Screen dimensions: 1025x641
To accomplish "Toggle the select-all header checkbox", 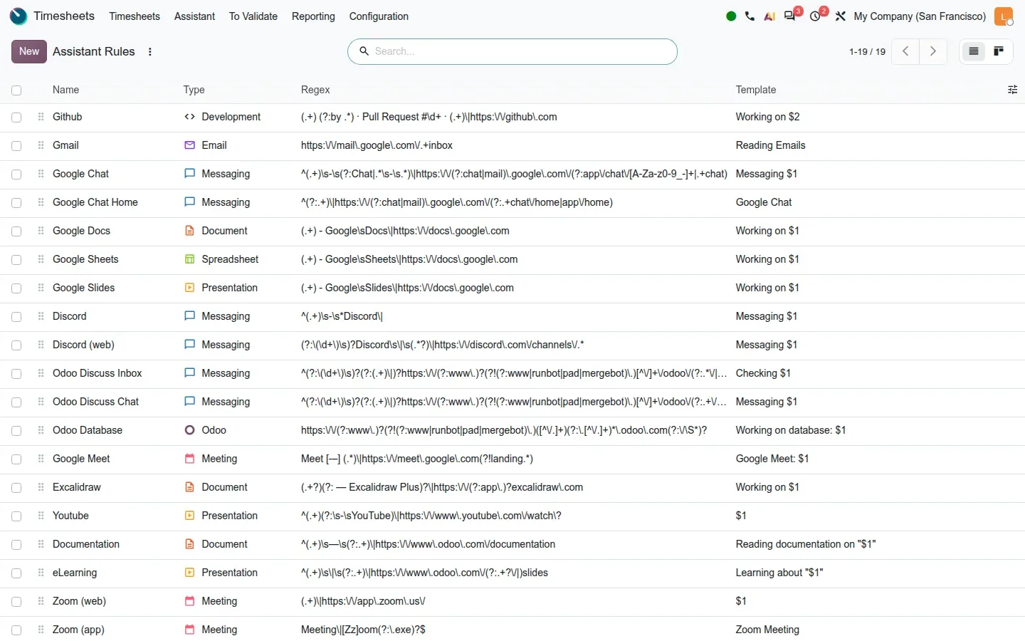I will coord(16,90).
